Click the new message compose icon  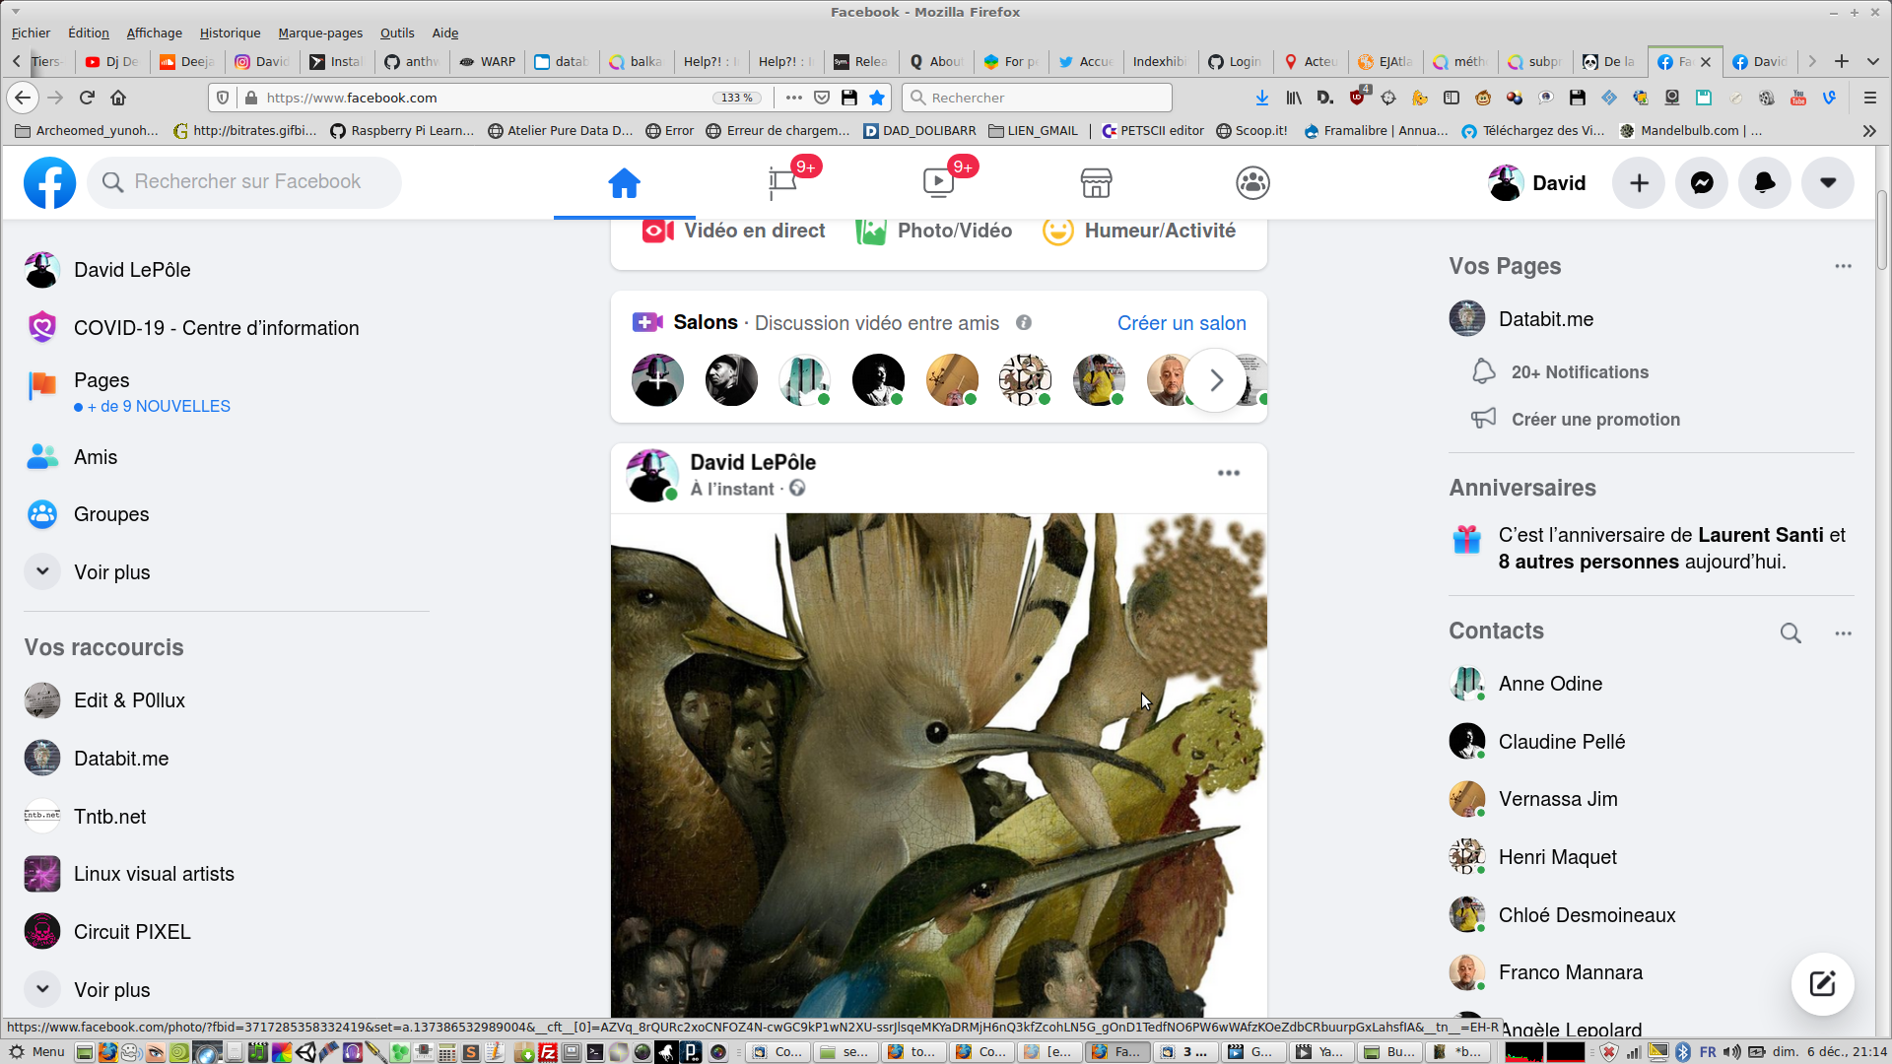[1822, 983]
